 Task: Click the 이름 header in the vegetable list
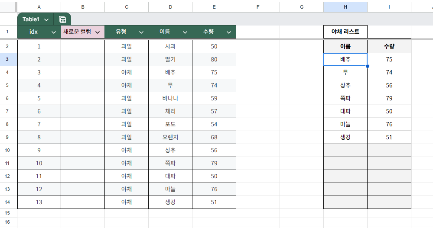tap(345, 46)
